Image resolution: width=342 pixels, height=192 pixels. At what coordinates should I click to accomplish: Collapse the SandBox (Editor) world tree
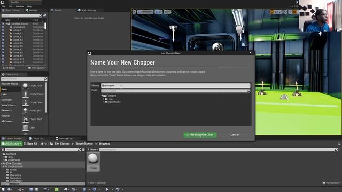(x=6, y=23)
